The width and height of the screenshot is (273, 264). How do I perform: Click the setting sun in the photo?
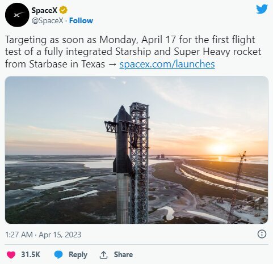(x=220, y=148)
